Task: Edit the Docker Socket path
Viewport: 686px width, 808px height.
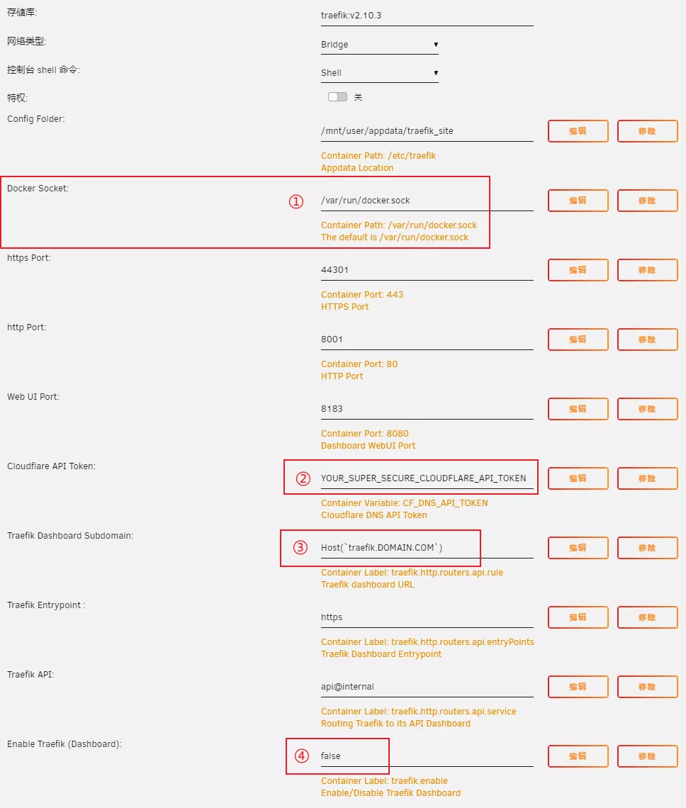Action: [x=578, y=201]
